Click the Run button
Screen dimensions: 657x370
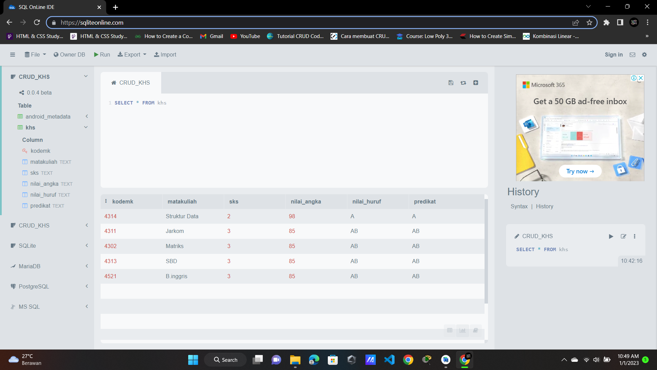point(102,54)
